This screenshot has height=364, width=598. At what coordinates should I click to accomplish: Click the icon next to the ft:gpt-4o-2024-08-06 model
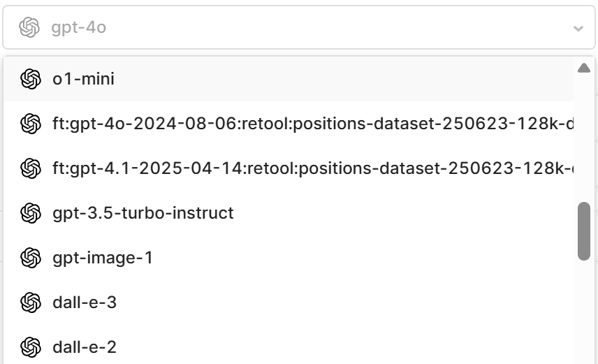click(x=31, y=124)
